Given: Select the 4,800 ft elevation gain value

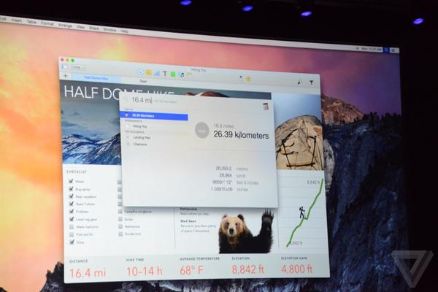Looking at the screenshot, I should tap(297, 269).
